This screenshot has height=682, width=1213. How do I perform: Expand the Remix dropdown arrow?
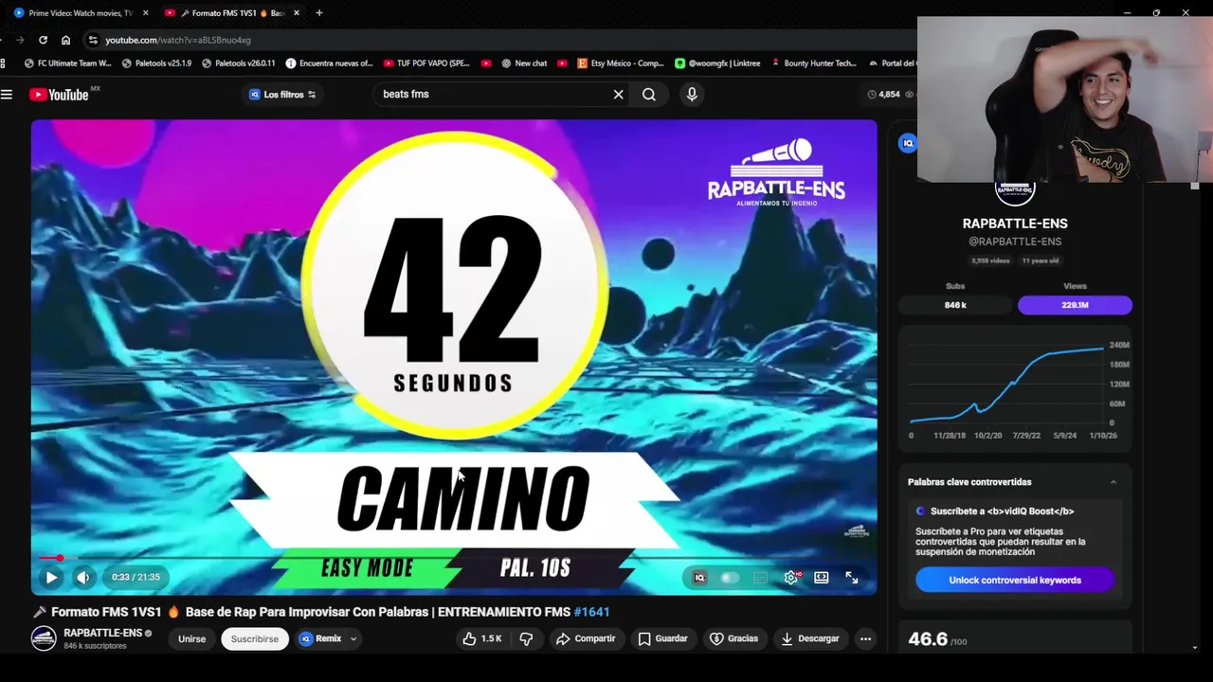pyautogui.click(x=353, y=638)
